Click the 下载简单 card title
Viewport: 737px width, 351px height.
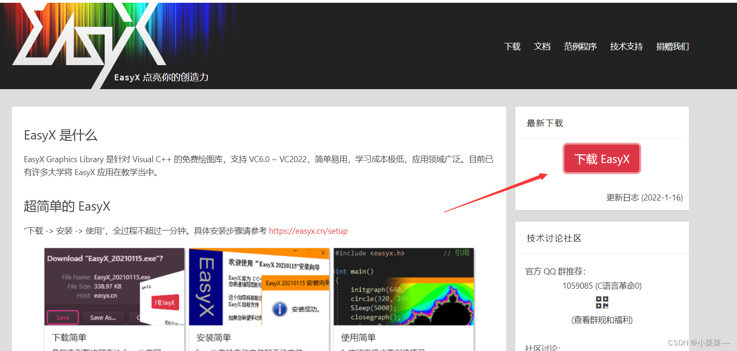69,338
